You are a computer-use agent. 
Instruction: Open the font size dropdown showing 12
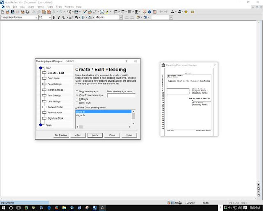click(x=50, y=17)
